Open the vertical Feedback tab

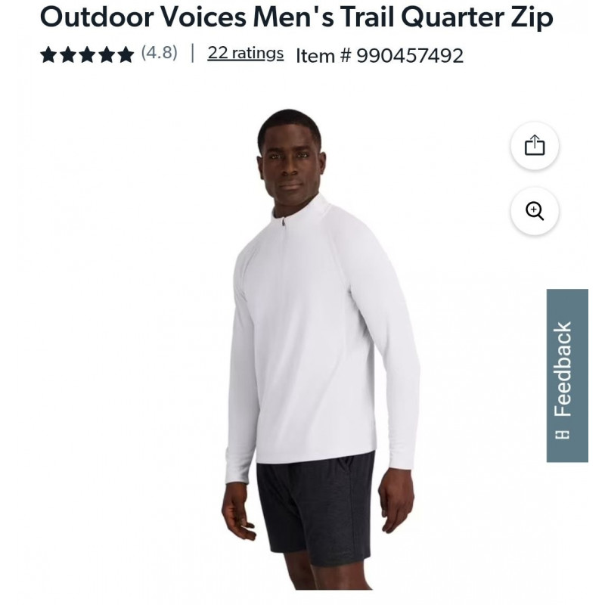(567, 375)
